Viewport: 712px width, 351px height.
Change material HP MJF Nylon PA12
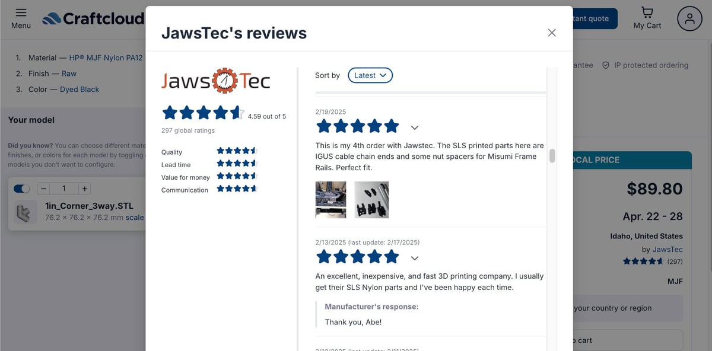point(106,58)
